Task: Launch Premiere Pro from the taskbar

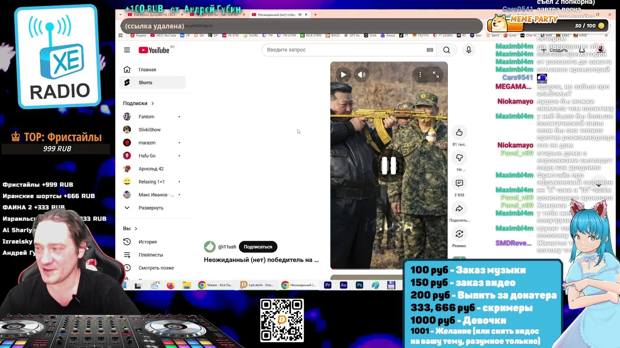Action: pos(327,285)
